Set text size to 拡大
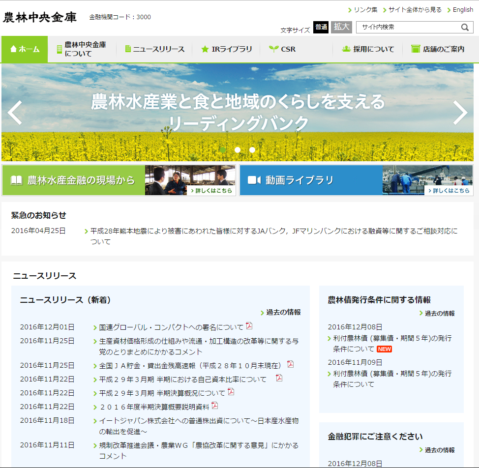Screen dimensions: 479x468 pyautogui.click(x=341, y=28)
